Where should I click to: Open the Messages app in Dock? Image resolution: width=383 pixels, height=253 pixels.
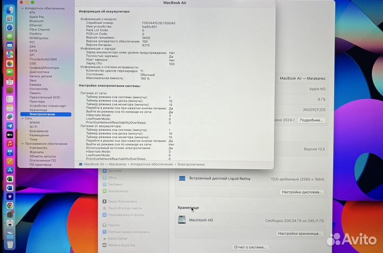point(10,37)
